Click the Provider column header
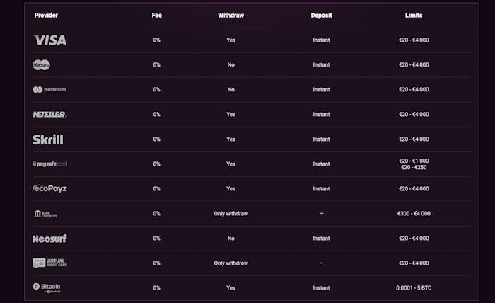The height and width of the screenshot is (303, 495). (x=46, y=15)
